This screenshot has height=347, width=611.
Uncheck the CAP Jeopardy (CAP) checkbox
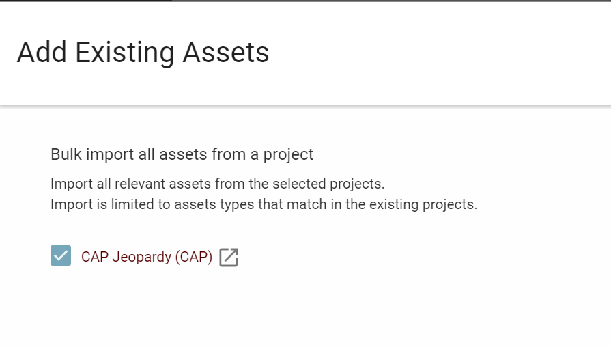pos(61,255)
